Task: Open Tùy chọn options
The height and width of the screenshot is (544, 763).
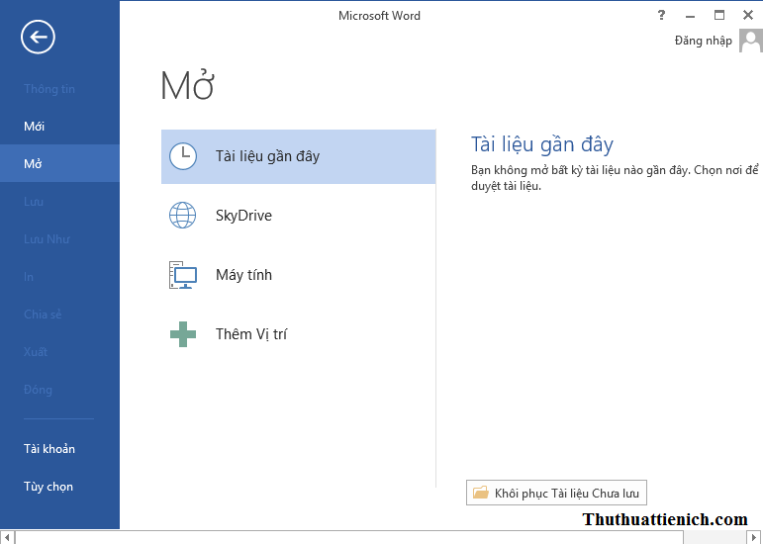Action: (48, 487)
